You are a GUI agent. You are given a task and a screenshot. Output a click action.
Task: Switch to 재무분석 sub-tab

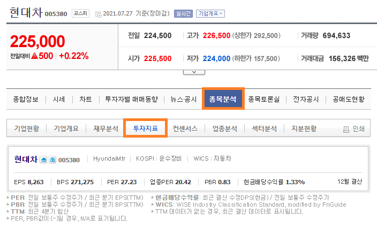click(106, 128)
